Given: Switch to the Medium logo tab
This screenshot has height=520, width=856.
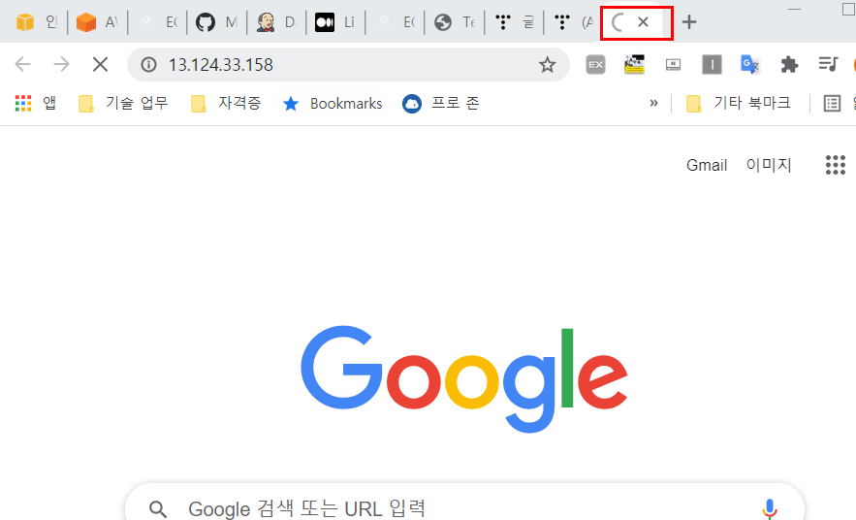Looking at the screenshot, I should click(x=335, y=22).
